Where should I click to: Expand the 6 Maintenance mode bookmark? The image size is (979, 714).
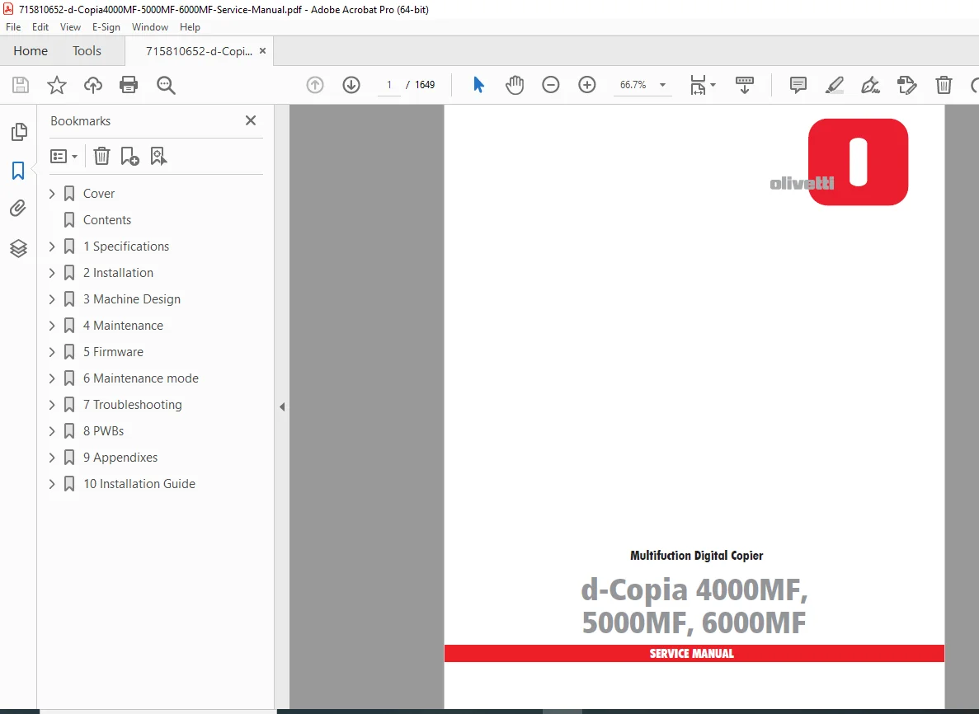pos(52,378)
